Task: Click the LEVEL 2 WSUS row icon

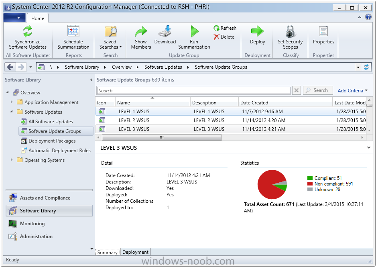Action: [x=102, y=120]
